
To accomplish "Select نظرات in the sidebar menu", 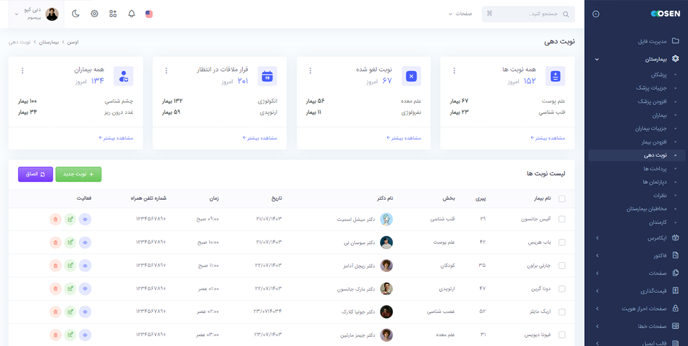I will [x=661, y=195].
